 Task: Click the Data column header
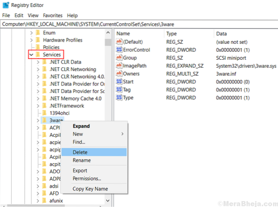pyautogui.click(x=221, y=34)
